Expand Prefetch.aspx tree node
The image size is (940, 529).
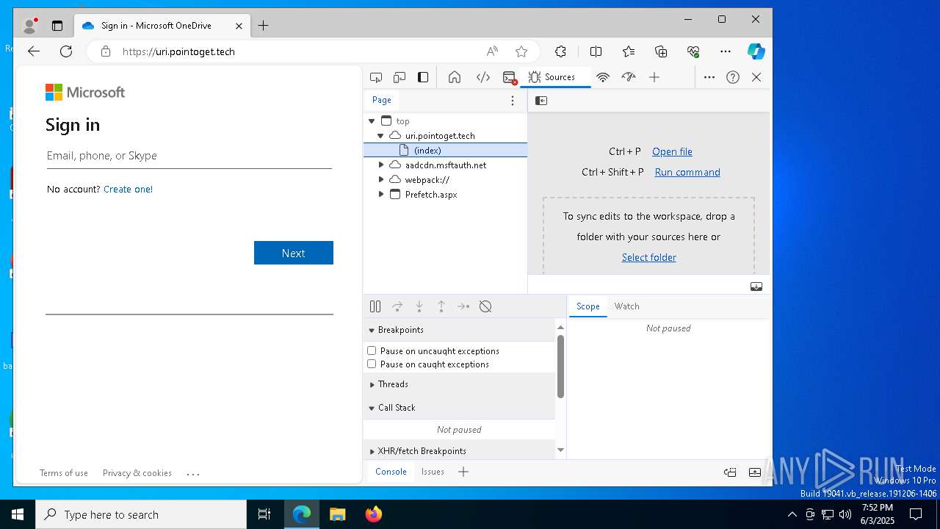click(x=380, y=195)
